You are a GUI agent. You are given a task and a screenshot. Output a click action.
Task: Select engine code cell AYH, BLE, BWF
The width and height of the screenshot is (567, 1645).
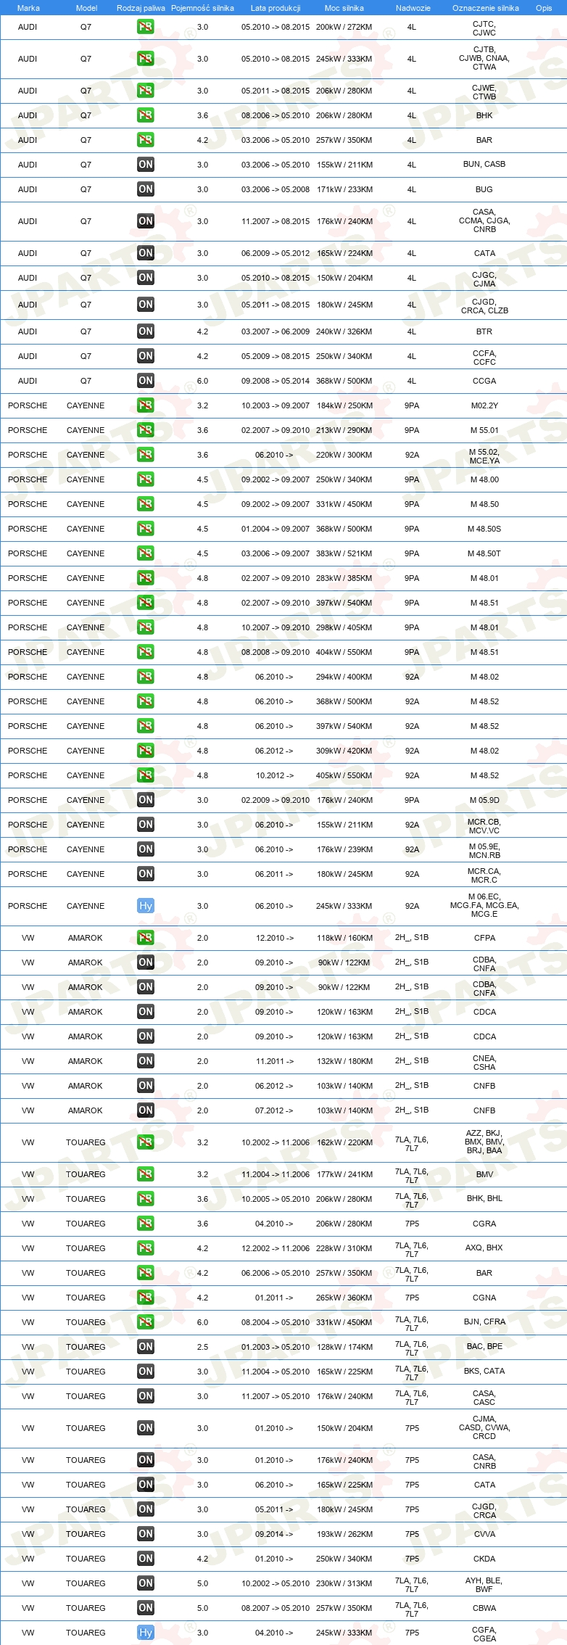click(x=484, y=1585)
